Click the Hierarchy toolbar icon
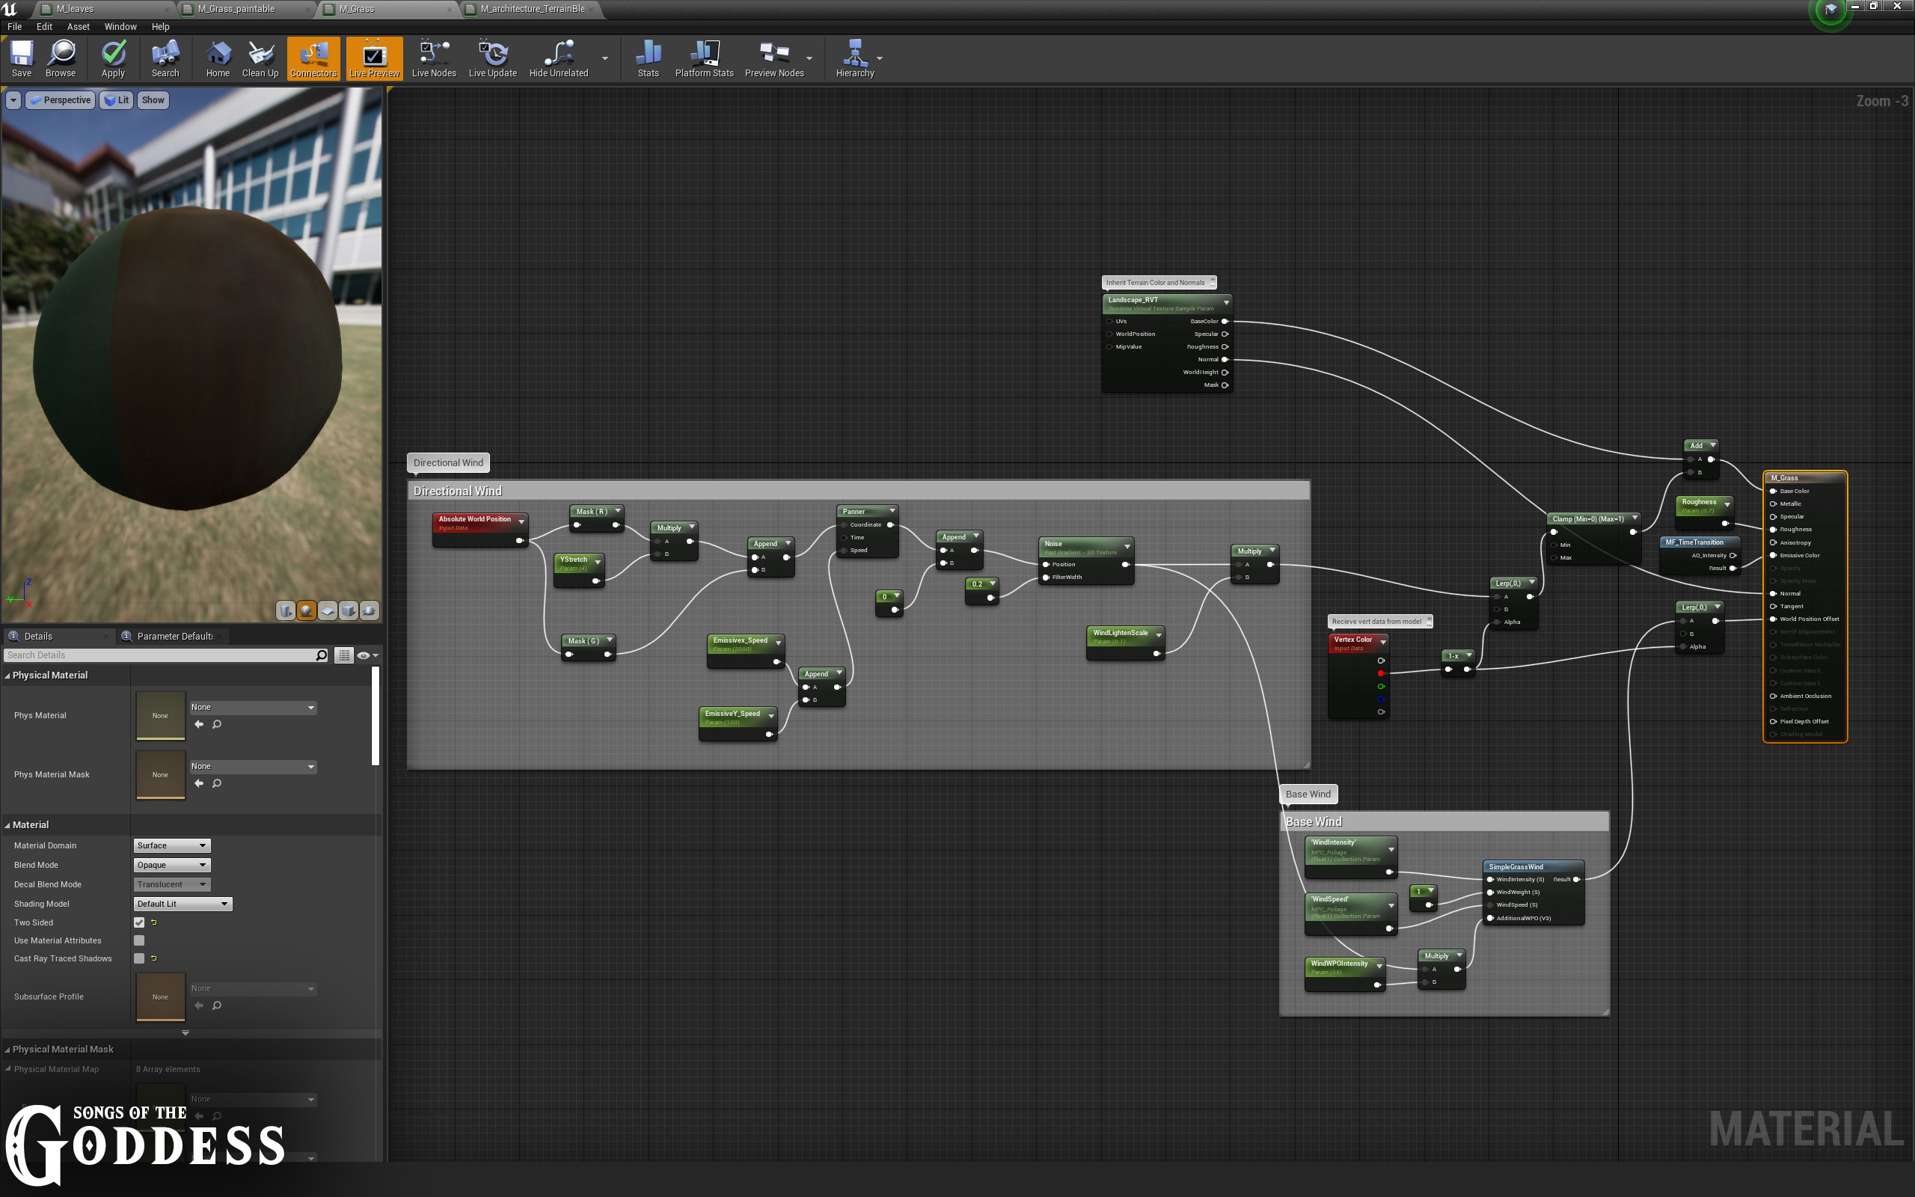 (x=854, y=58)
